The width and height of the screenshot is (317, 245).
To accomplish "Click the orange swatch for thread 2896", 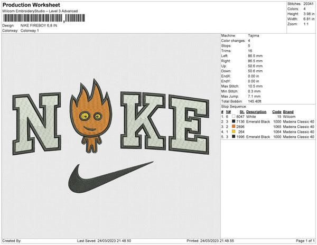I will [234, 126].
